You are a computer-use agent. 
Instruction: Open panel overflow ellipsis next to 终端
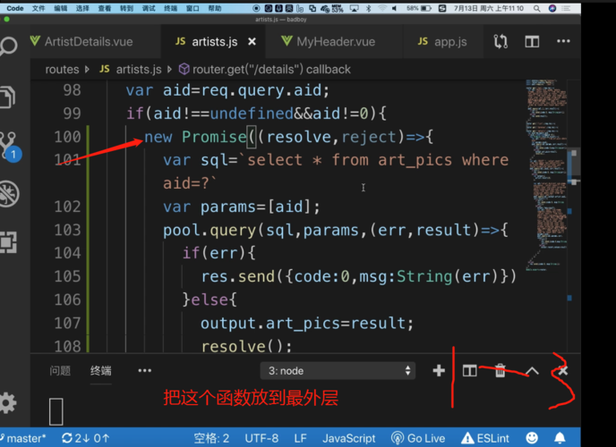[x=144, y=370]
